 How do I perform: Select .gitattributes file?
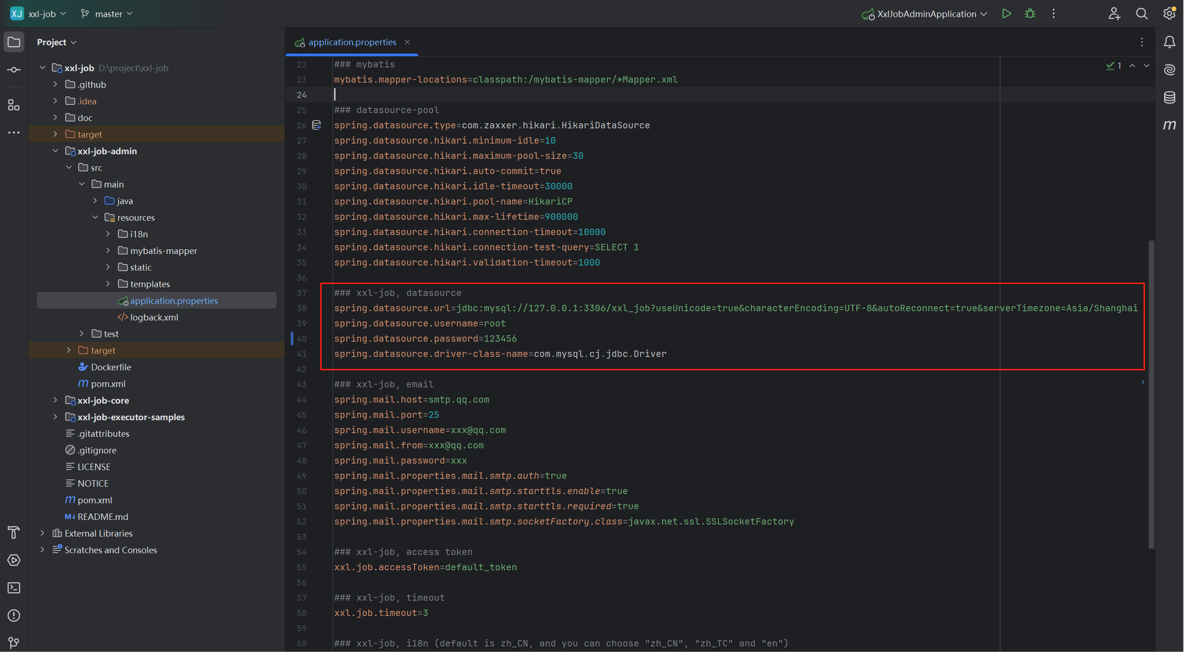click(x=103, y=434)
